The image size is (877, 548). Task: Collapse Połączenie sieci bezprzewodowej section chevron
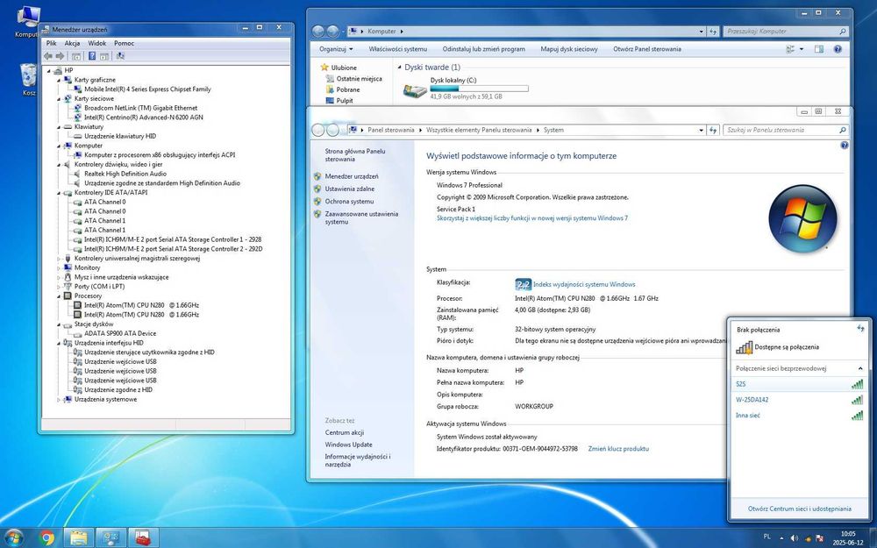point(860,368)
